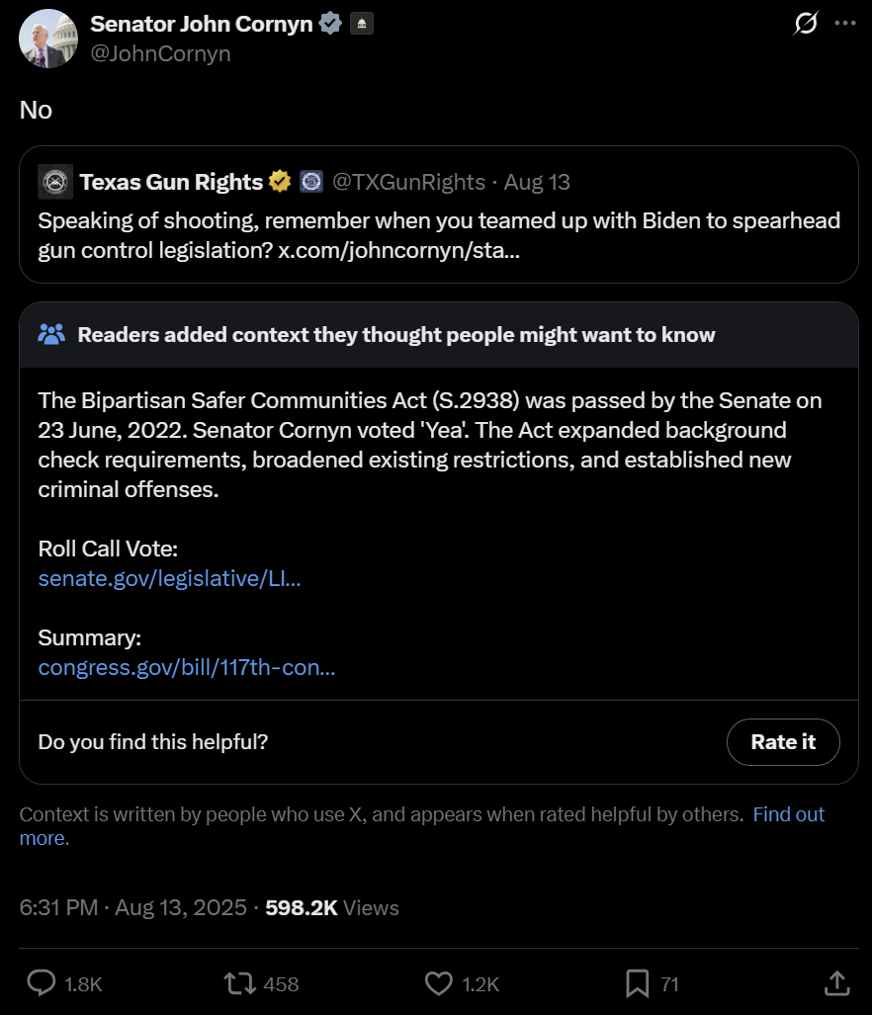This screenshot has width=872, height=1015.
Task: Click the blue verified badge beside Cornyn's name
Action: pos(331,24)
